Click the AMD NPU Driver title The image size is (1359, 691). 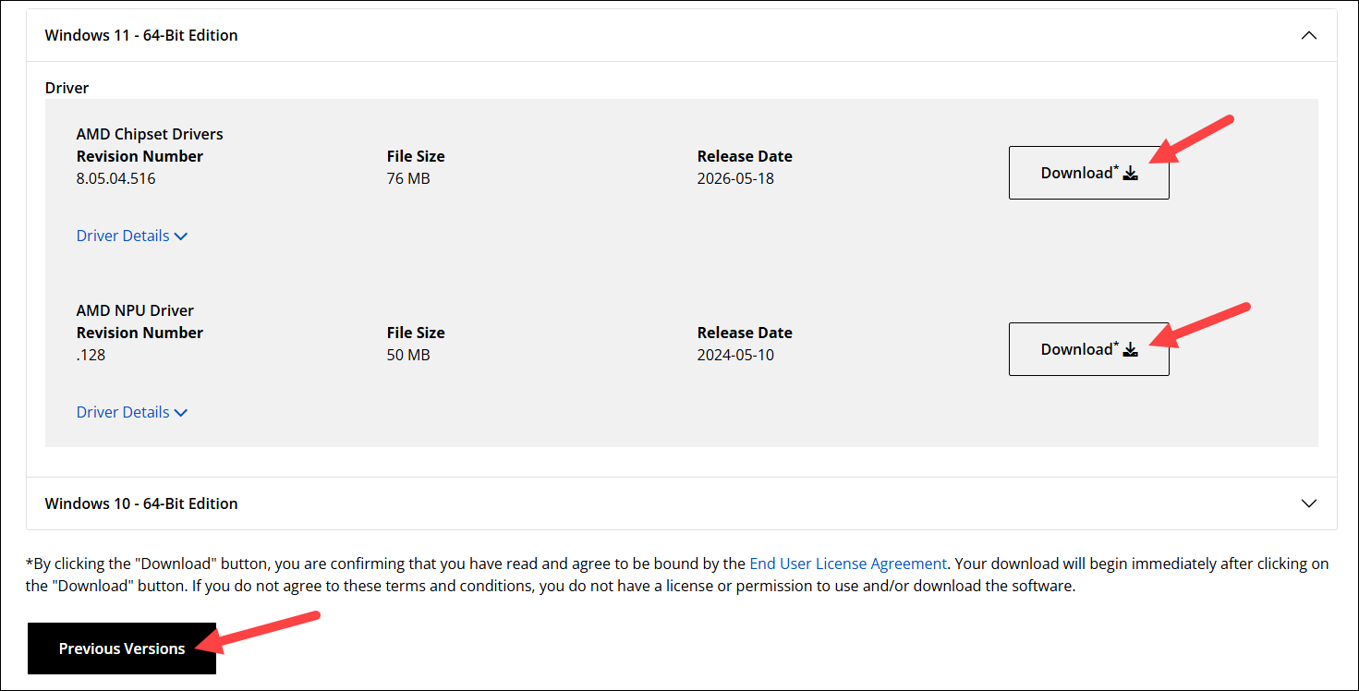(x=135, y=310)
